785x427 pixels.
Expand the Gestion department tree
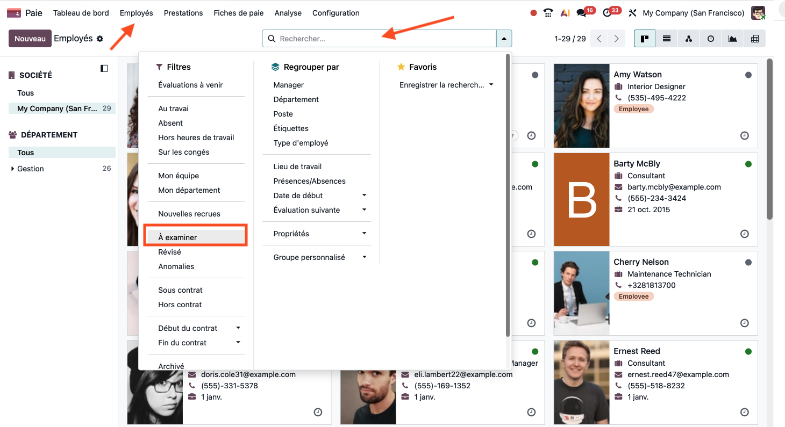tap(13, 169)
